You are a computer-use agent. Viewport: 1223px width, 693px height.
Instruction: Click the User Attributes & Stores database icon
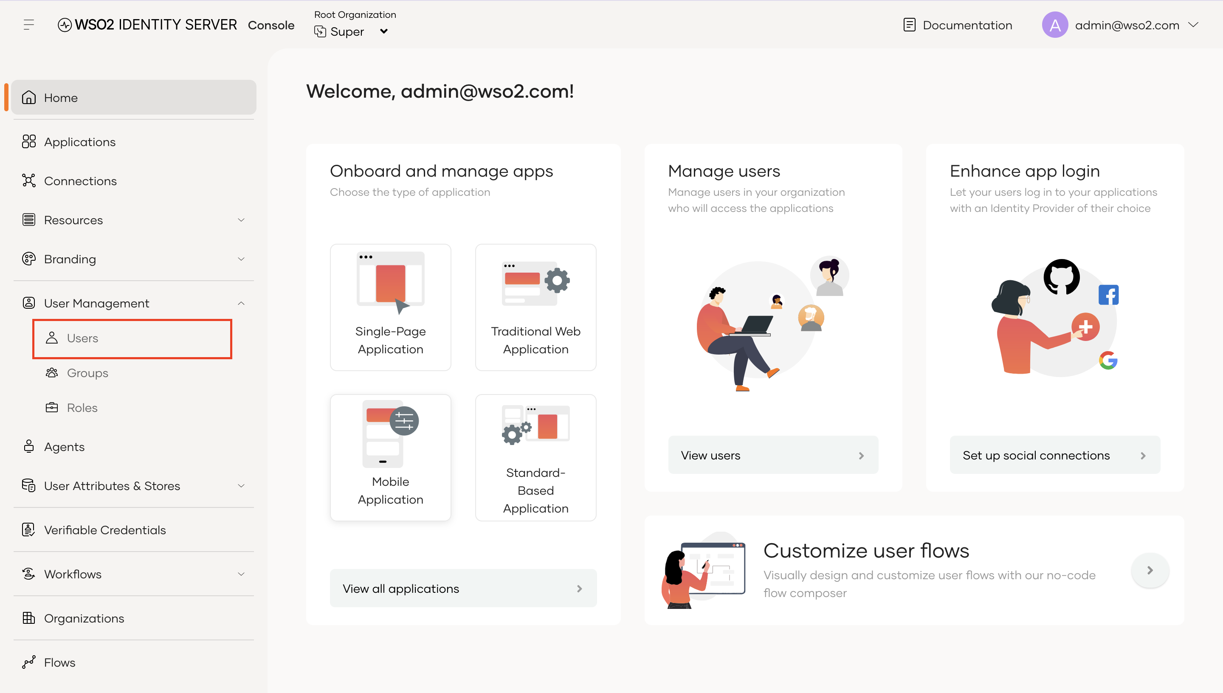click(28, 485)
